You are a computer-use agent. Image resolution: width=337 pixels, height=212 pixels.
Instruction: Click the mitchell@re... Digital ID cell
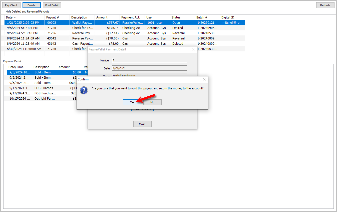[232, 23]
